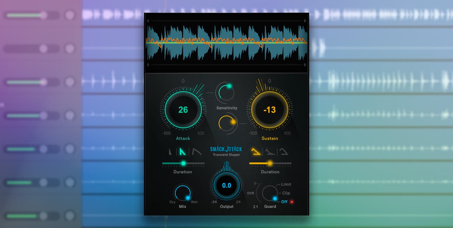Click the Attack knob showing 26
Image resolution: width=453 pixels, height=228 pixels.
coord(183,110)
